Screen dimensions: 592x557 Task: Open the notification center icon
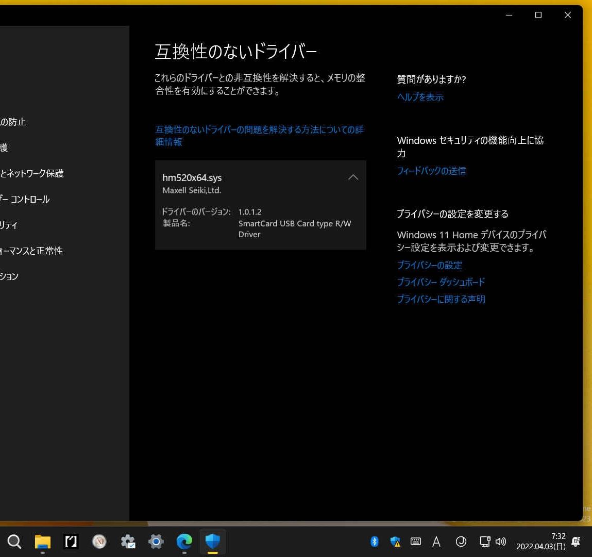point(576,542)
